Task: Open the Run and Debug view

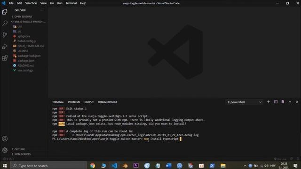Action: (5, 46)
